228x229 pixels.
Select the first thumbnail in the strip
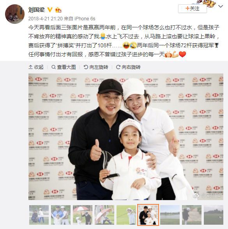(x=39, y=215)
